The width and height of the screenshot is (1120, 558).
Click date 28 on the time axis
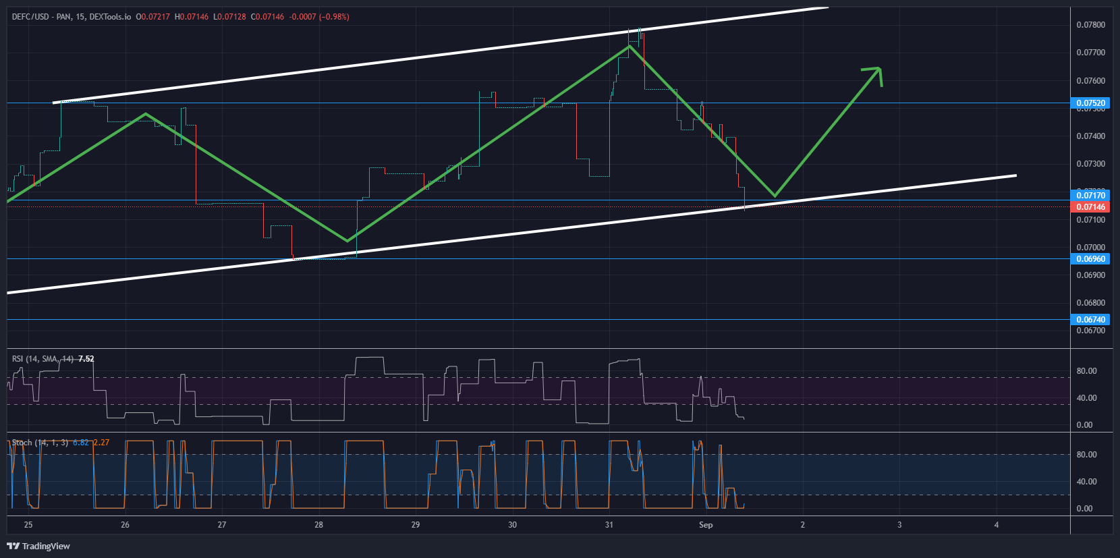[319, 525]
